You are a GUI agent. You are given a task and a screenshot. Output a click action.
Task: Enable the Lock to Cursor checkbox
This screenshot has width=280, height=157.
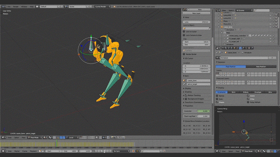pos(184,32)
